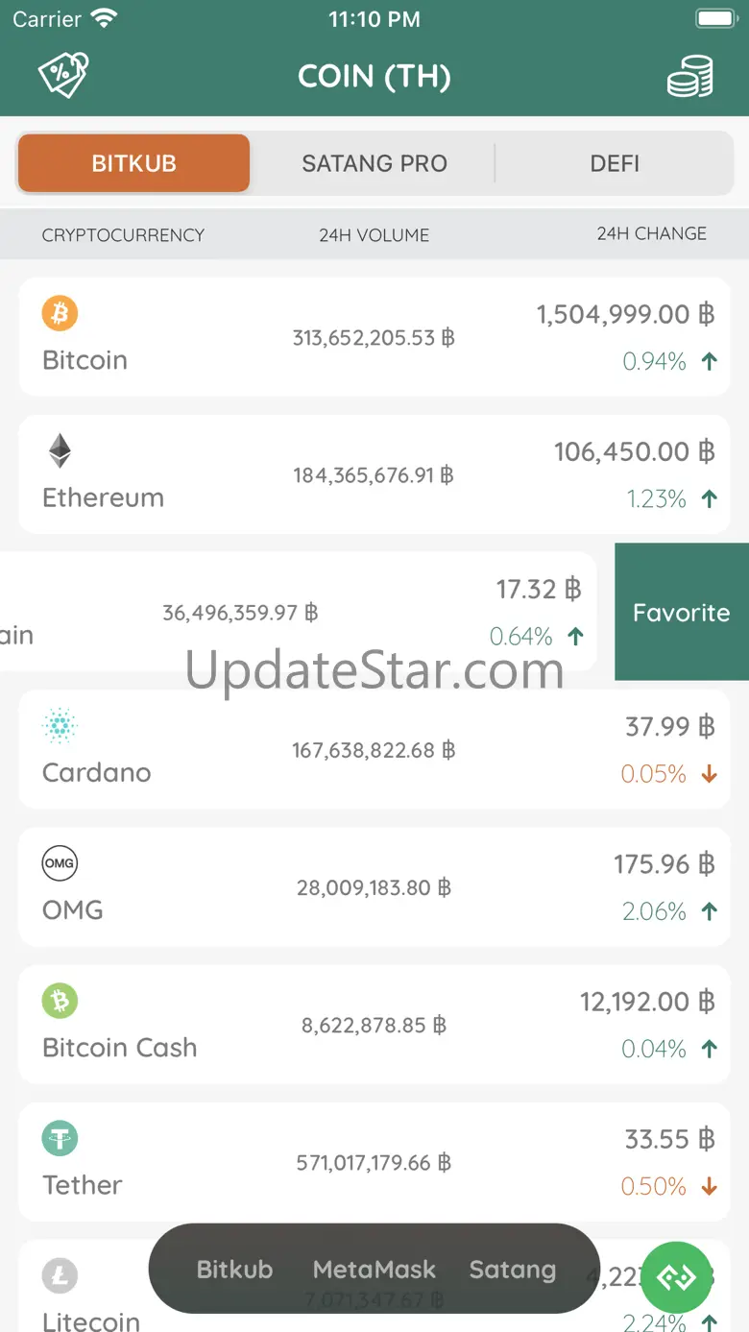This screenshot has height=1332, width=749.
Task: Tap the OMG coin logo
Action: coord(60,863)
